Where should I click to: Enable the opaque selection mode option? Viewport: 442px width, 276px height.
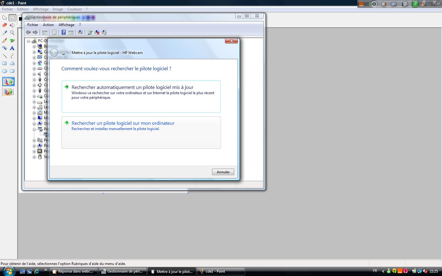(9, 82)
